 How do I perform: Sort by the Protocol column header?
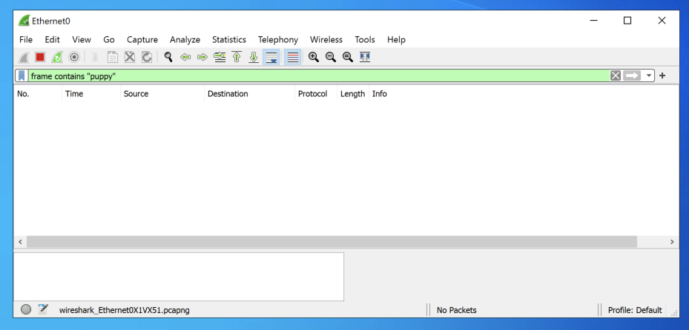[x=316, y=94]
